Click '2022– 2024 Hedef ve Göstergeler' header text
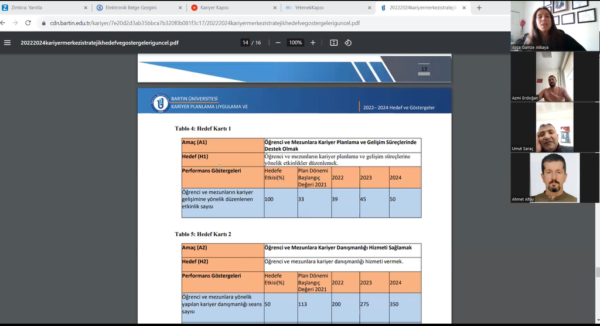Image resolution: width=600 pixels, height=326 pixels. click(x=398, y=108)
